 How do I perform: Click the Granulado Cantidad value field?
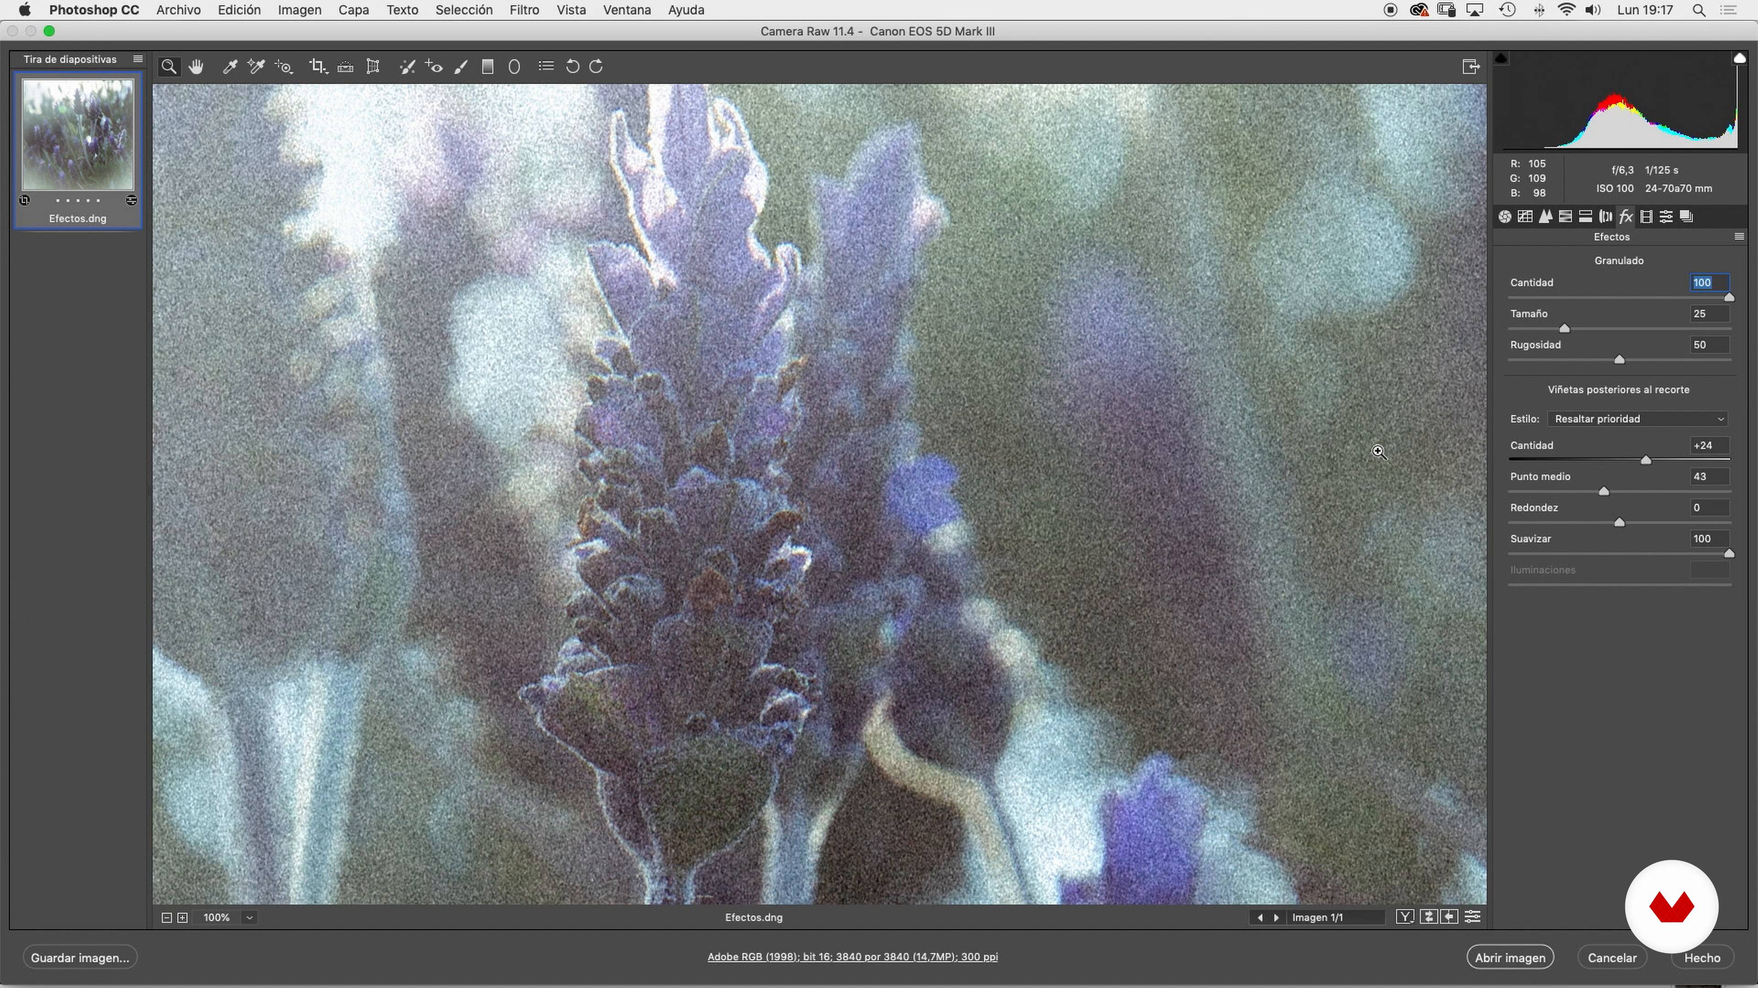pyautogui.click(x=1709, y=283)
